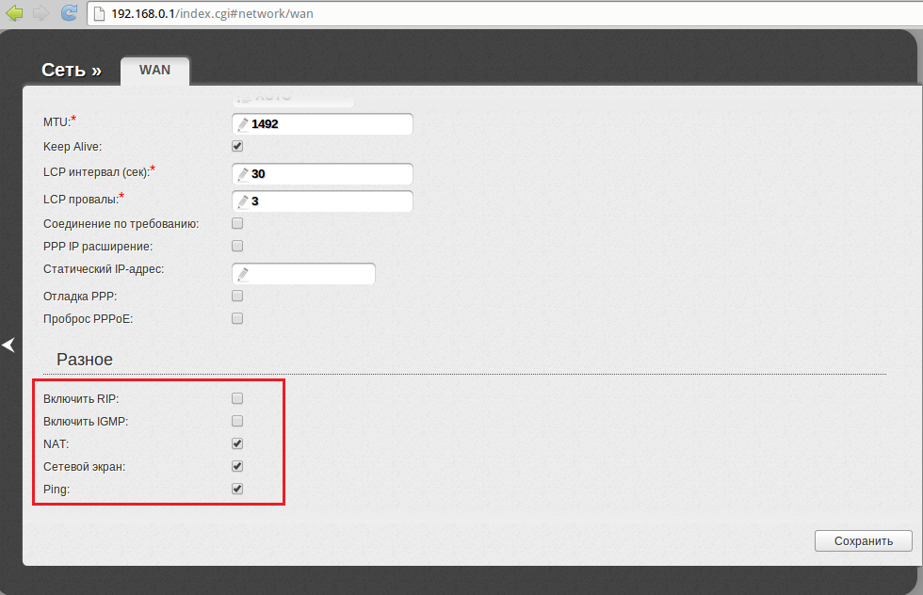Enable the Включить RIP checkbox

pos(237,399)
